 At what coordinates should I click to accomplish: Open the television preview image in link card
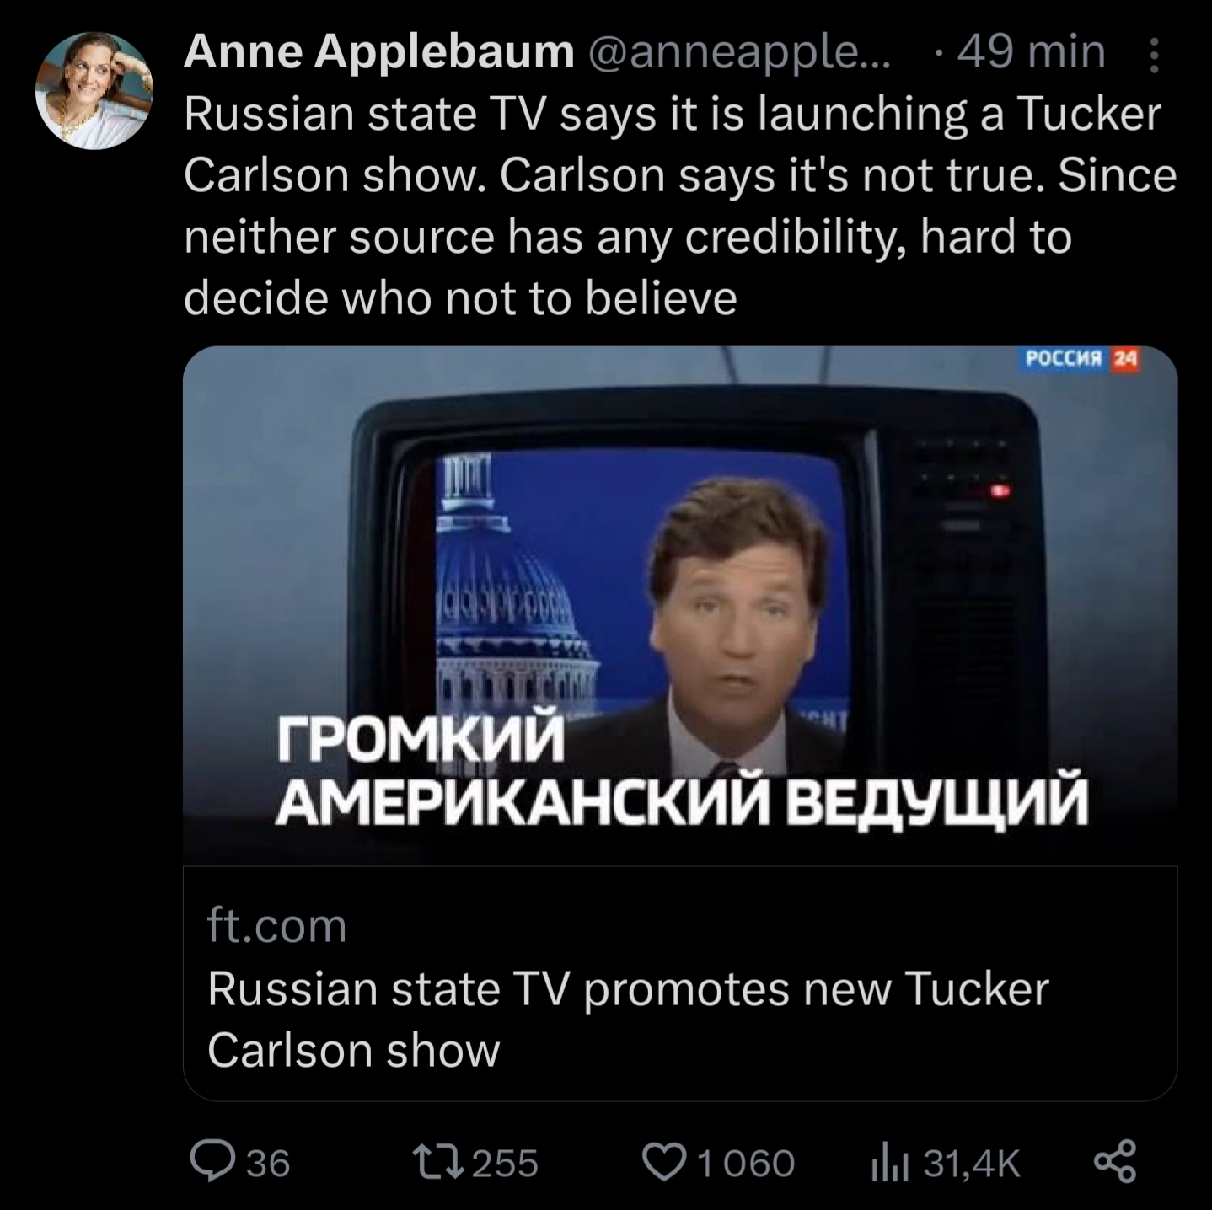[679, 604]
